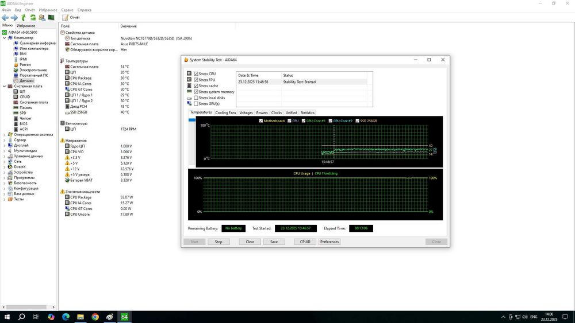
Task: Open Preferences in the stability test
Action: [329, 242]
